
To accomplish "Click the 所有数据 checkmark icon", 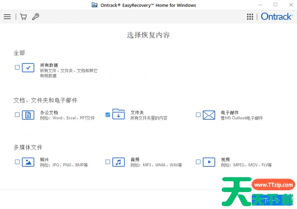I will click(28, 67).
